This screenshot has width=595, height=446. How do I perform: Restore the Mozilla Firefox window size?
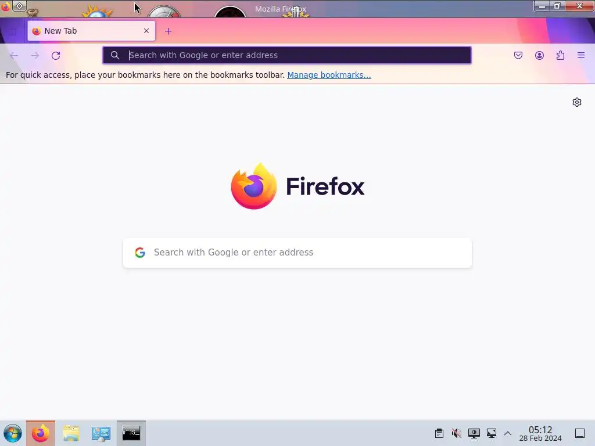tap(557, 6)
